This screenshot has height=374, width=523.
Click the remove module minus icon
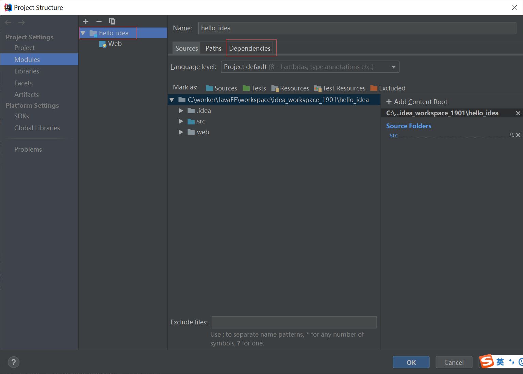pos(99,21)
